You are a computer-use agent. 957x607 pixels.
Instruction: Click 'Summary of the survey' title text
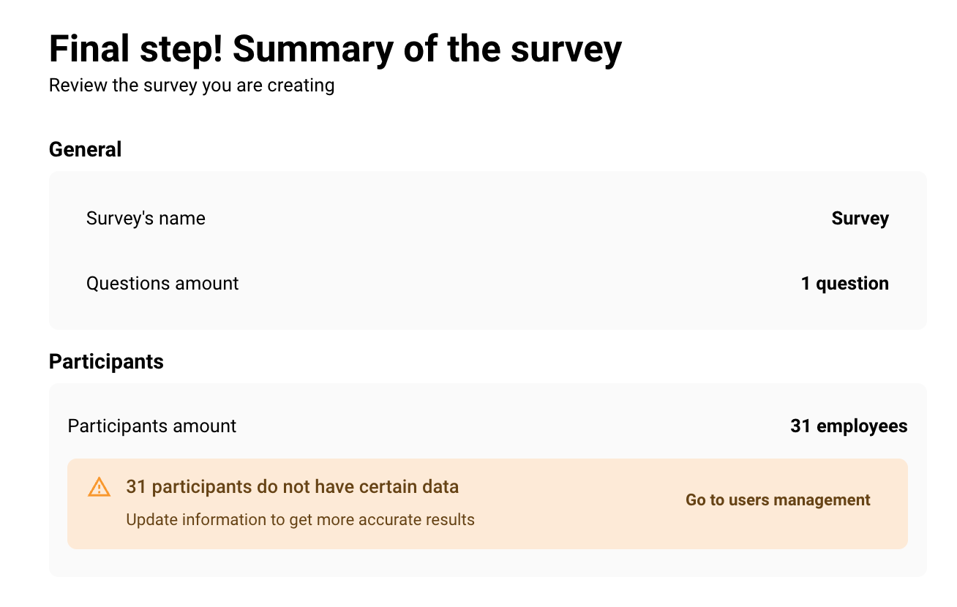(x=427, y=50)
